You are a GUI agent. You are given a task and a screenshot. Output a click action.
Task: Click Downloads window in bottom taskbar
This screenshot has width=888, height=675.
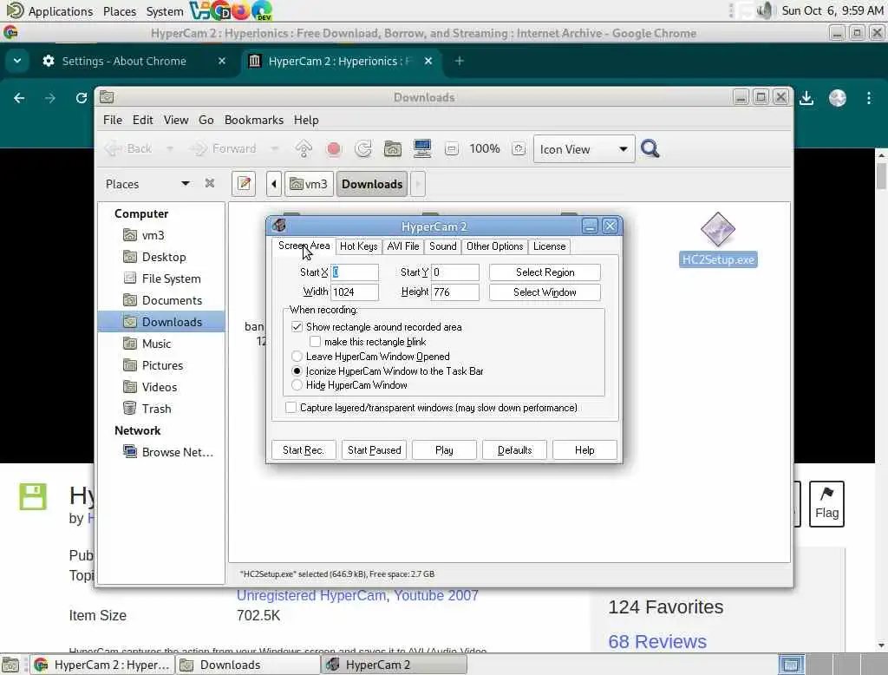(247, 665)
